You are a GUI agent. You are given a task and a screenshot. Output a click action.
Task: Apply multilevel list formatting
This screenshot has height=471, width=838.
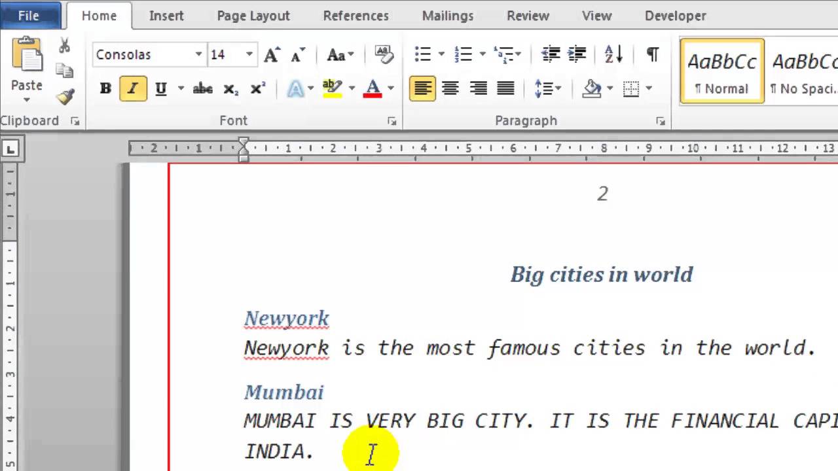(503, 54)
